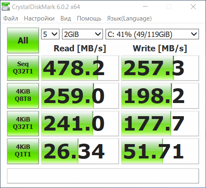The width and height of the screenshot is (206, 188).
Task: Open the test count dropdown showing 5
Action: (50, 34)
